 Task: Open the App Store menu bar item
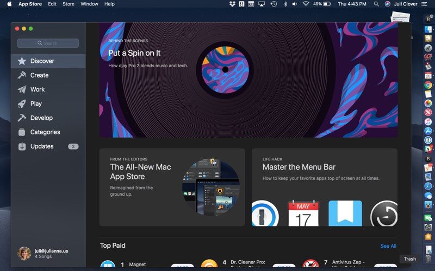coord(30,4)
